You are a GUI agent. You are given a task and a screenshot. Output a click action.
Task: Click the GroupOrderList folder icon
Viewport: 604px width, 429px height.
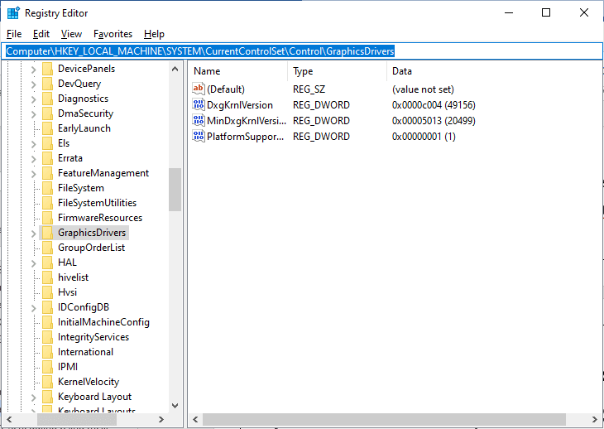click(x=47, y=248)
